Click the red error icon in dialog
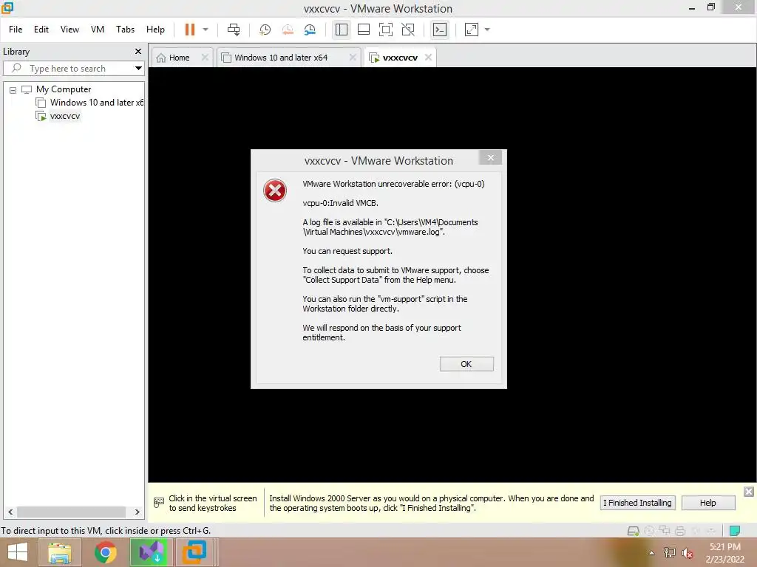Viewport: 757px width, 567px height. [275, 190]
